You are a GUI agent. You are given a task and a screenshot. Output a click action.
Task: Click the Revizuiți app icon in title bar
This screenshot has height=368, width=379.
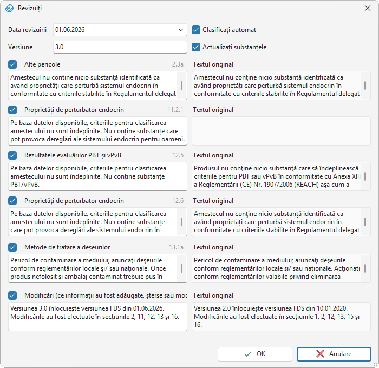[9, 8]
